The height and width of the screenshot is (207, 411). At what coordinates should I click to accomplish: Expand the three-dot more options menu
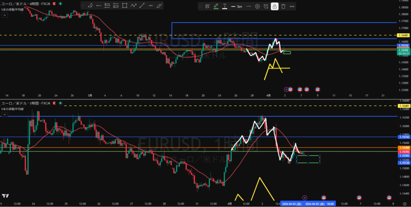pyautogui.click(x=292, y=6)
